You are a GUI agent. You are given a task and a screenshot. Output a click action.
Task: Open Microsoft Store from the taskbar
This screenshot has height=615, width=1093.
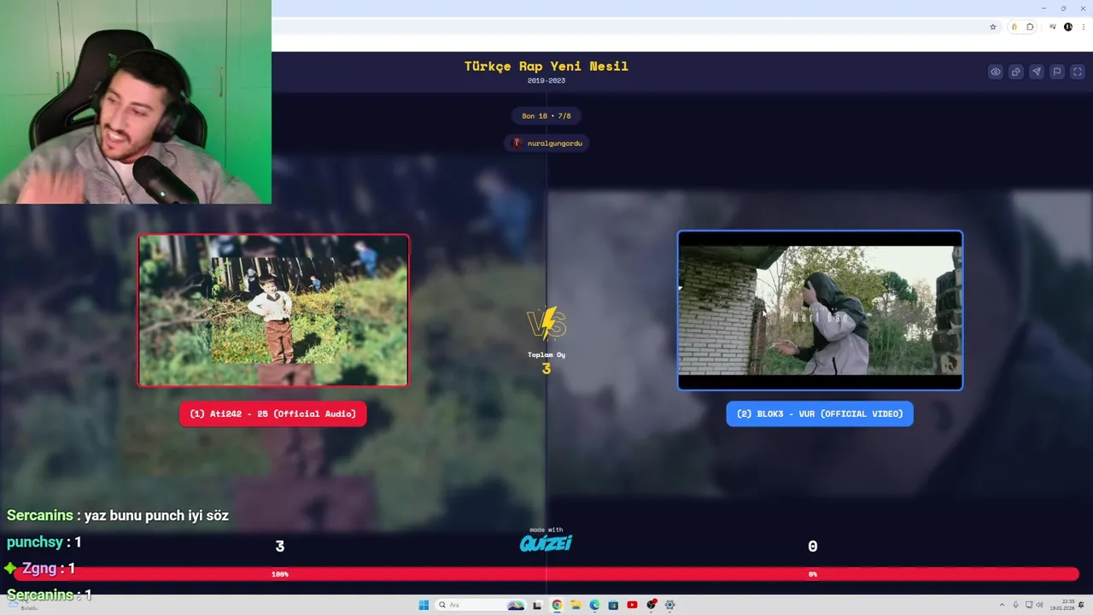coord(613,605)
